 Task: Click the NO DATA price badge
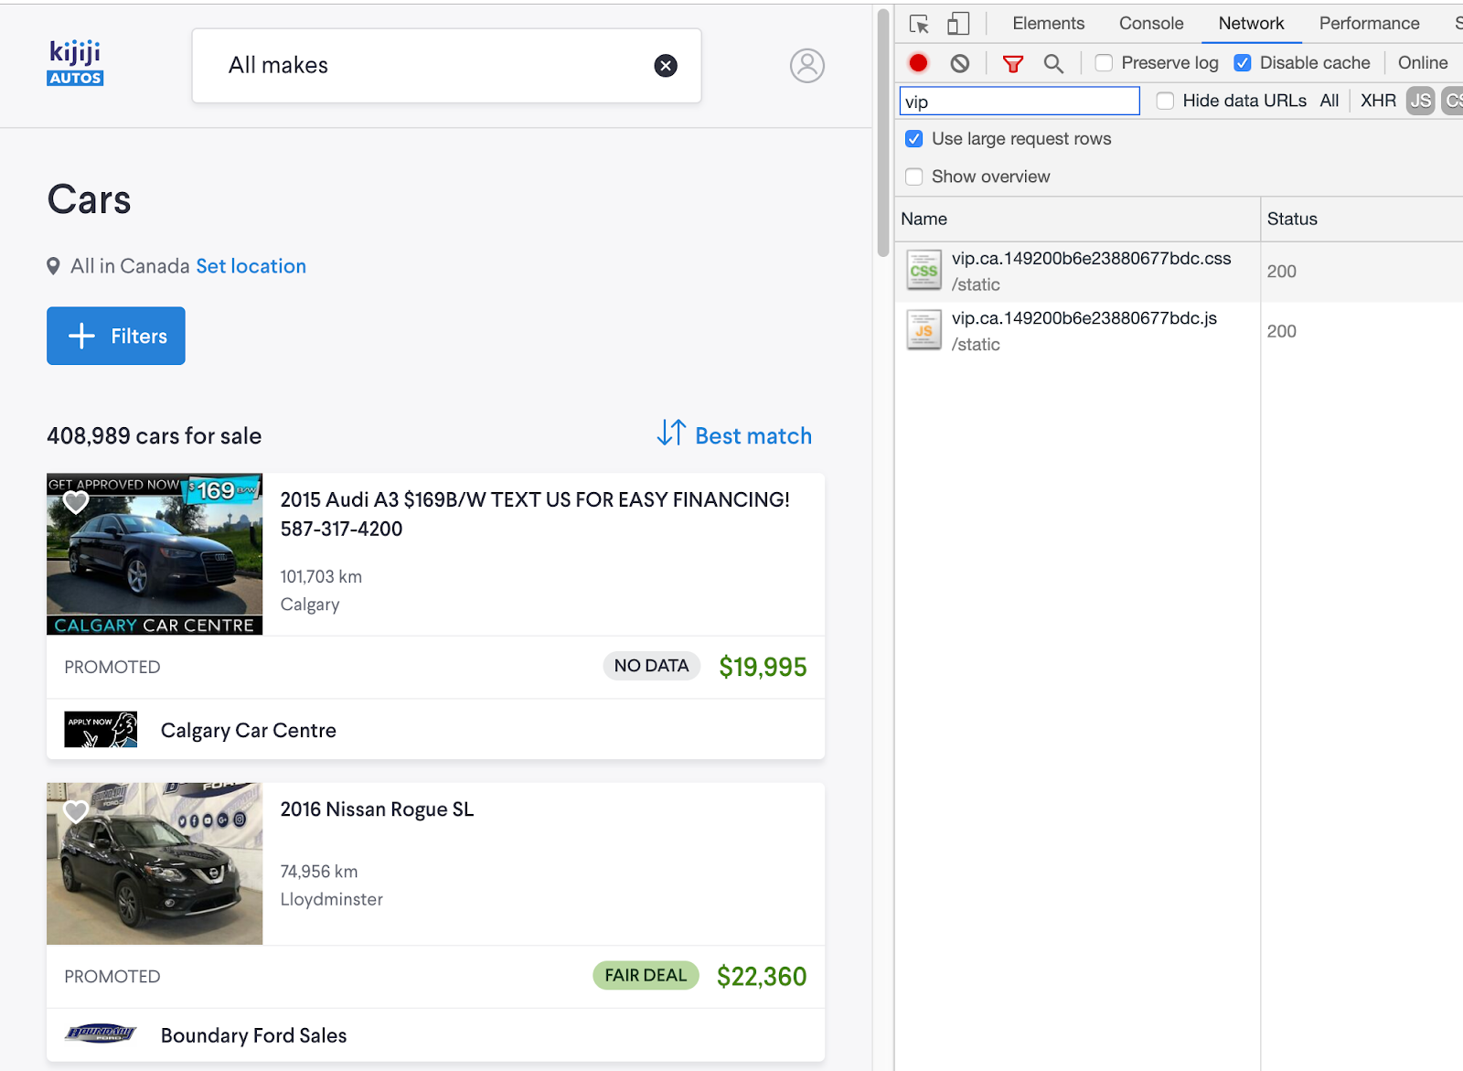coord(652,666)
